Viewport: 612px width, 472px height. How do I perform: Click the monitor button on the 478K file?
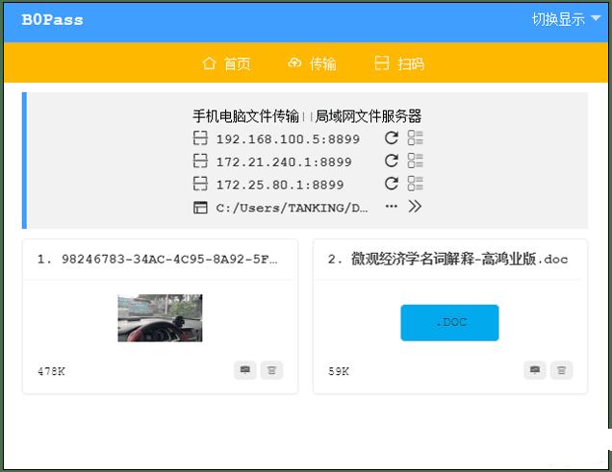[245, 369]
